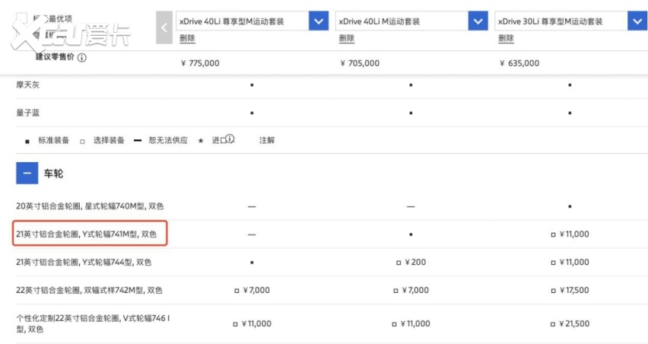
Task: Click the ¥ 705,000 price
Action: 360,63
